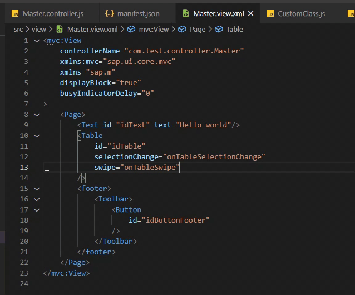Image resolution: width=355 pixels, height=295 pixels.
Task: Close the Master.view.xml tab
Action: [x=250, y=13]
